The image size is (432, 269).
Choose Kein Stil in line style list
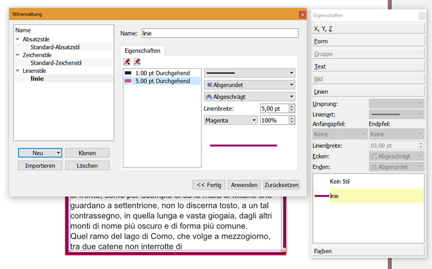point(340,181)
